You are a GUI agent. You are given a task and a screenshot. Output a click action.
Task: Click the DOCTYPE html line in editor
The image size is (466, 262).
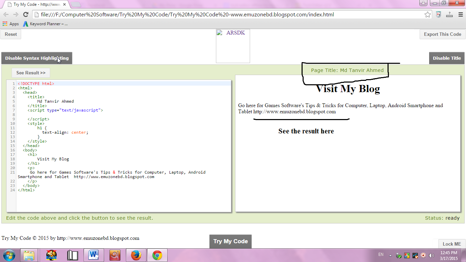click(36, 83)
